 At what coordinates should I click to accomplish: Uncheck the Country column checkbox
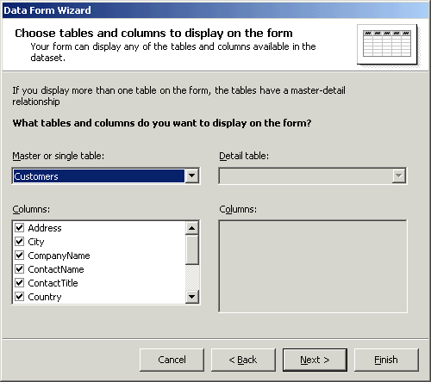pyautogui.click(x=20, y=297)
